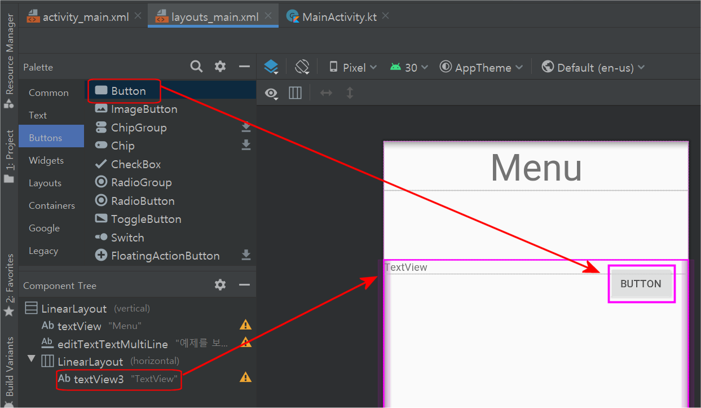Switch LinearLayout orientation with columns icon
701x408 pixels.
(x=295, y=93)
